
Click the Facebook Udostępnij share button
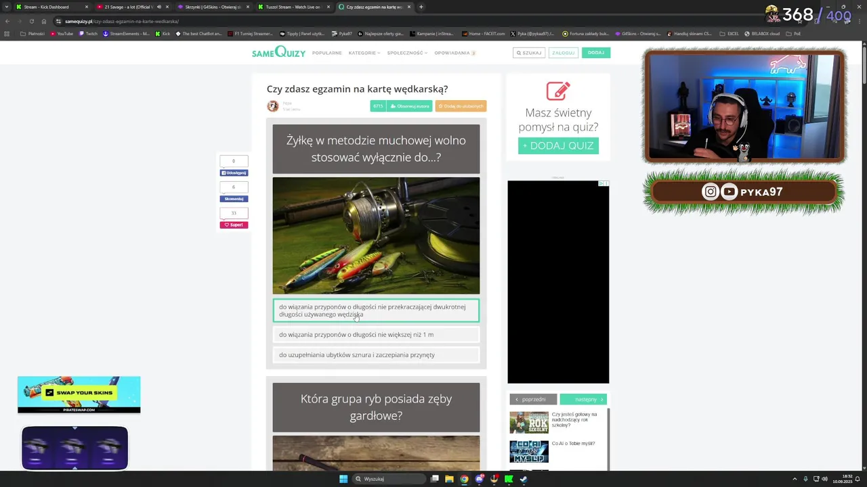click(x=234, y=173)
